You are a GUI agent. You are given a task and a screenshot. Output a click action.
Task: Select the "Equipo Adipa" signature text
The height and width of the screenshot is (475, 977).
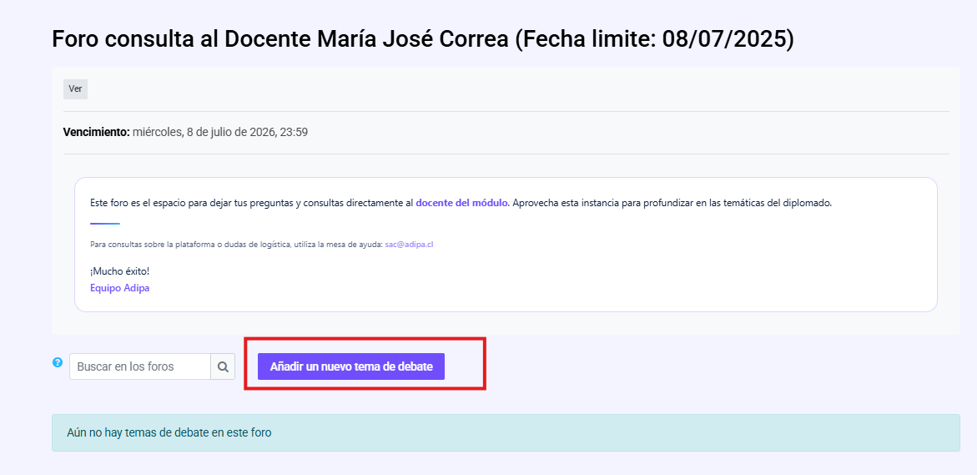tap(119, 288)
